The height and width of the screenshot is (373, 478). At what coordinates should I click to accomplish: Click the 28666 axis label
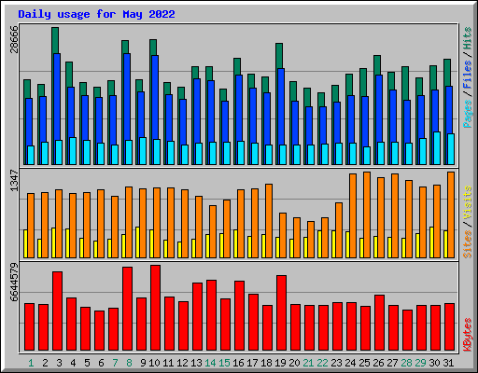(14, 39)
